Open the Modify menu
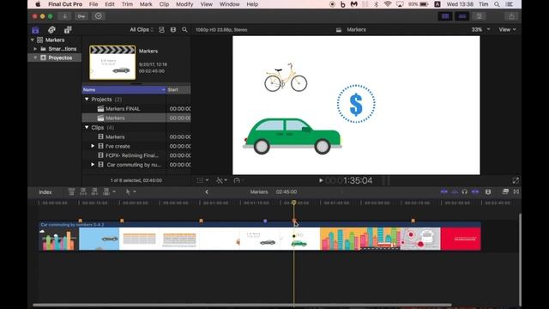549x309 pixels. click(x=184, y=4)
